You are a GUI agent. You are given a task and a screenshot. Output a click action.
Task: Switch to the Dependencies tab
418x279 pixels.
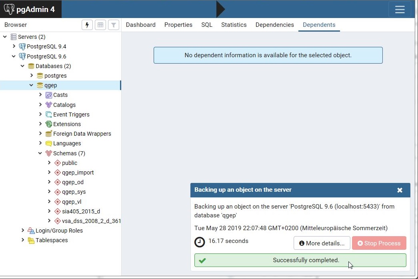click(x=274, y=25)
